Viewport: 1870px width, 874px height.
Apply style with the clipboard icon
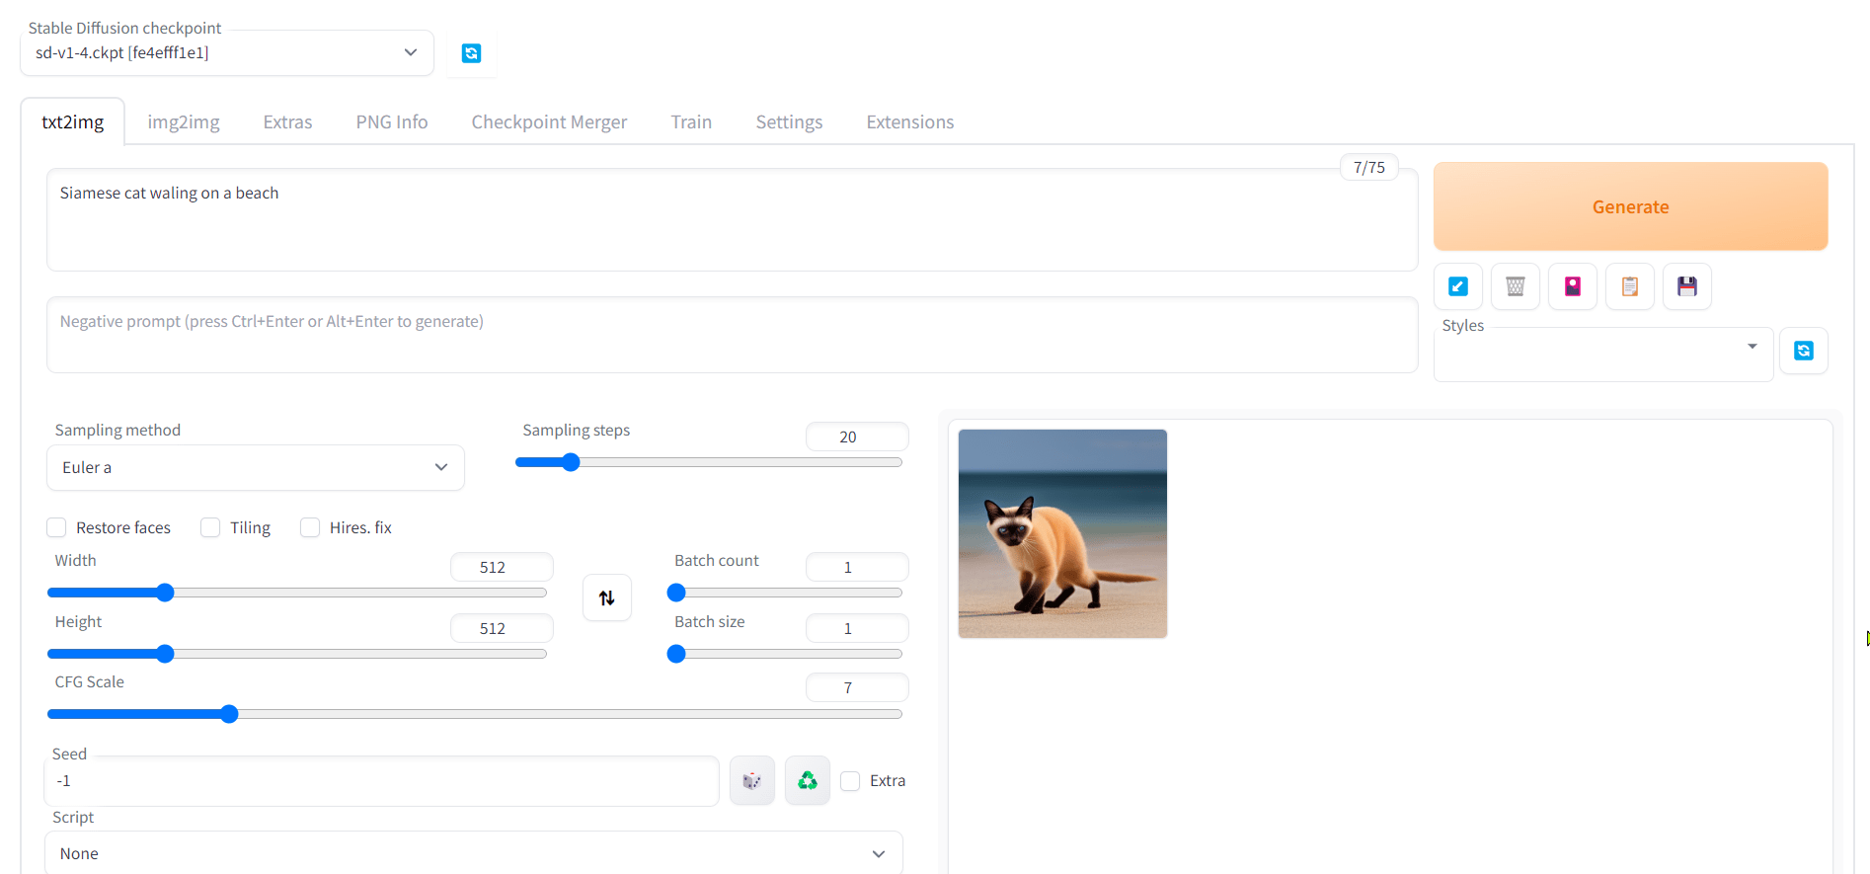click(1630, 286)
